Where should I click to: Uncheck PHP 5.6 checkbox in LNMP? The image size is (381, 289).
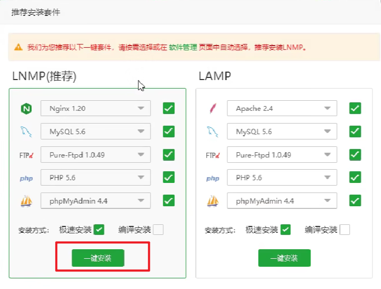(x=169, y=177)
